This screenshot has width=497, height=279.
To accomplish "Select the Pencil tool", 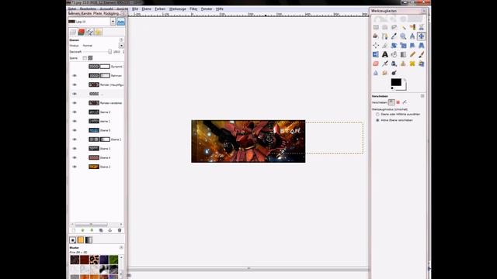I will pos(412,55).
